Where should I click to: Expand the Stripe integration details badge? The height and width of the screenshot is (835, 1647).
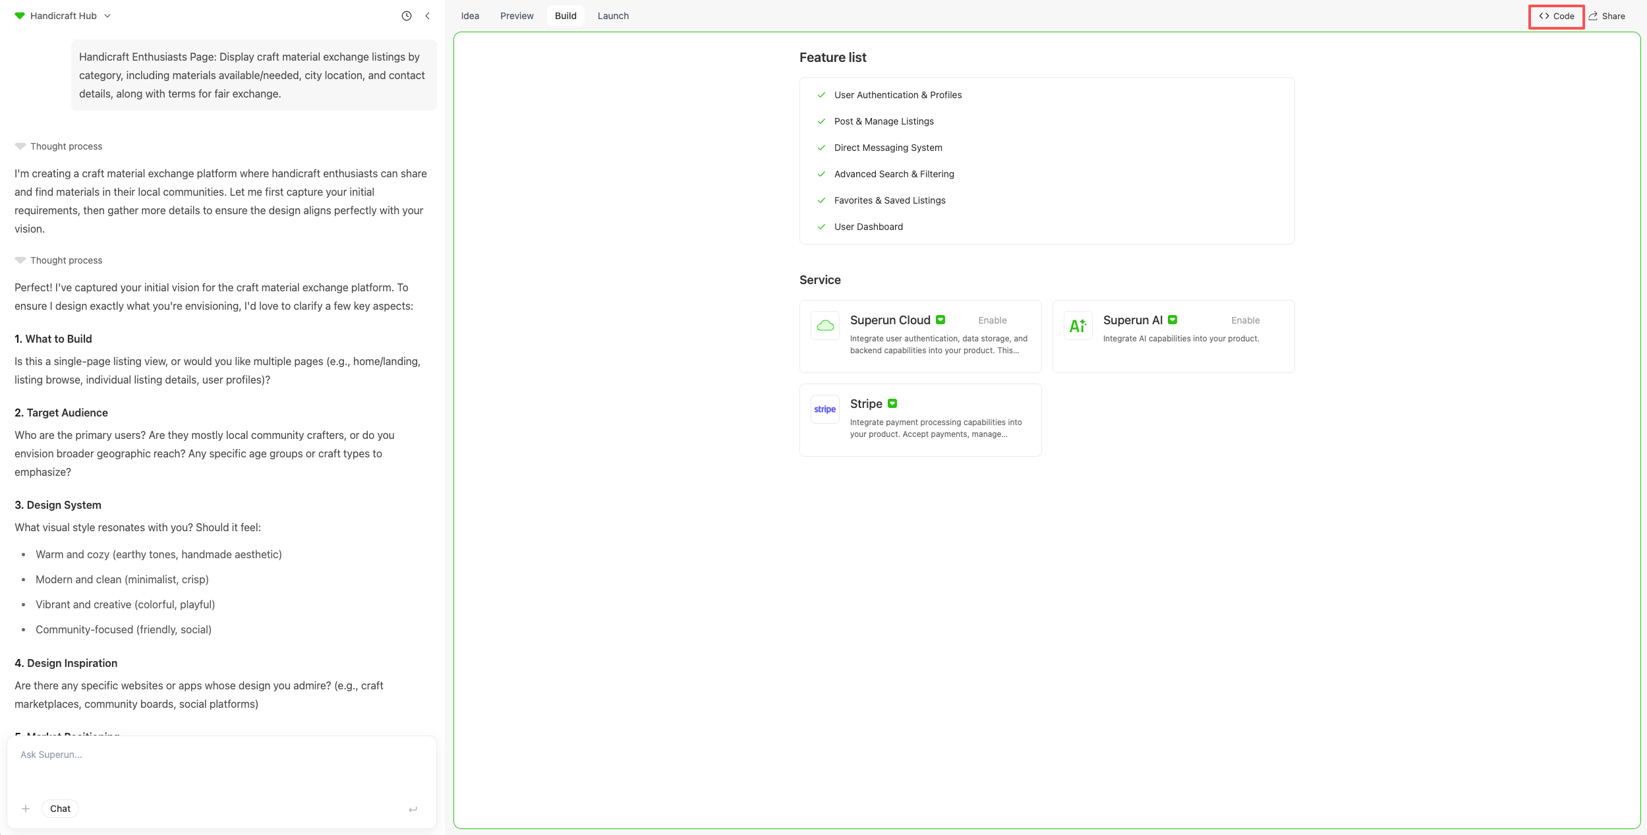click(892, 403)
